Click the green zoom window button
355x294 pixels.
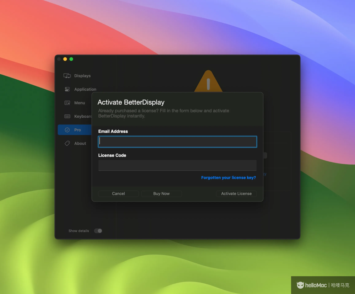[x=71, y=59]
